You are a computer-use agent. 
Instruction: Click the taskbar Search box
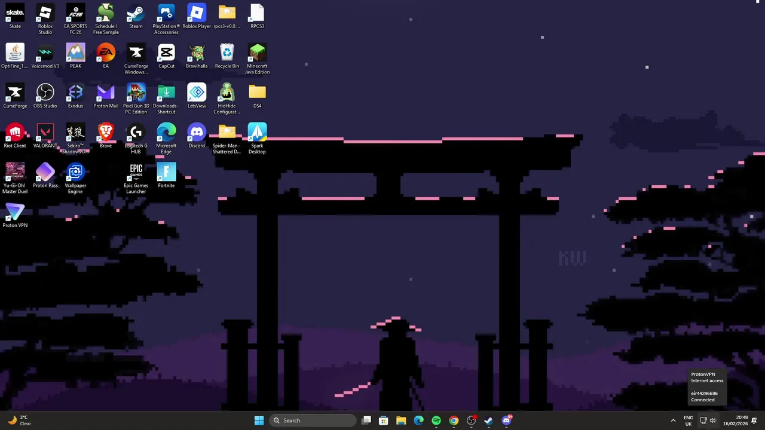[x=313, y=420]
